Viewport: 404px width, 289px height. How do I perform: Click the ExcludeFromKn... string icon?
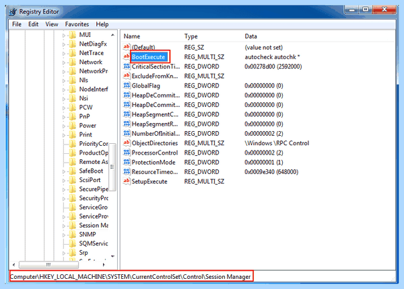pos(127,76)
